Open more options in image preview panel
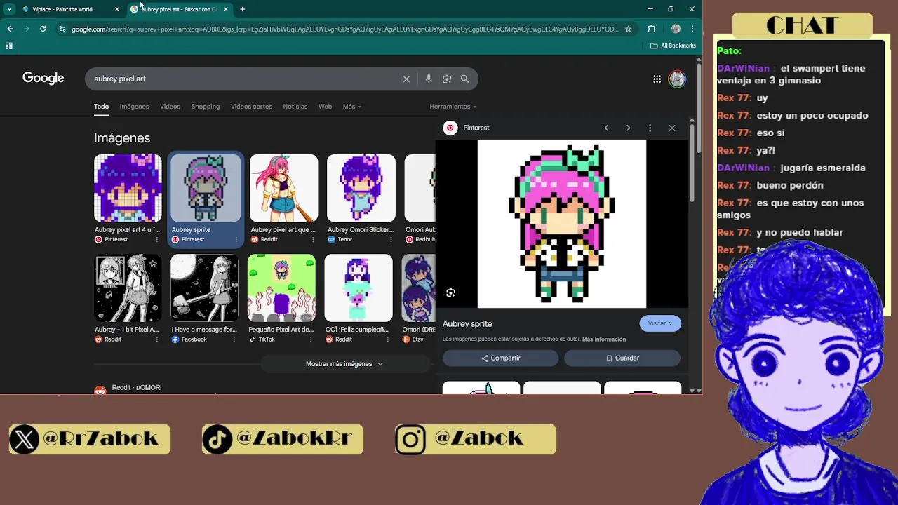 [x=650, y=128]
